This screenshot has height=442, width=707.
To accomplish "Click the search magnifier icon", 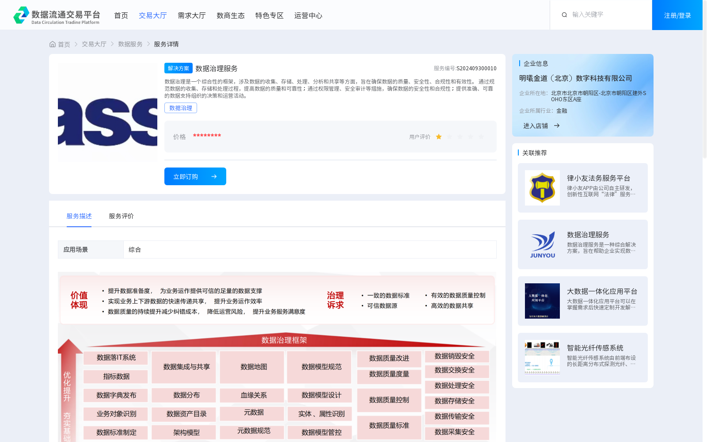I will (x=564, y=15).
